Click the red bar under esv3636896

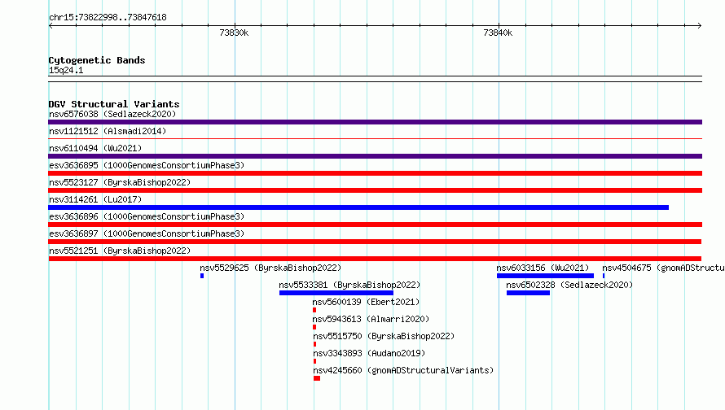[375, 225]
